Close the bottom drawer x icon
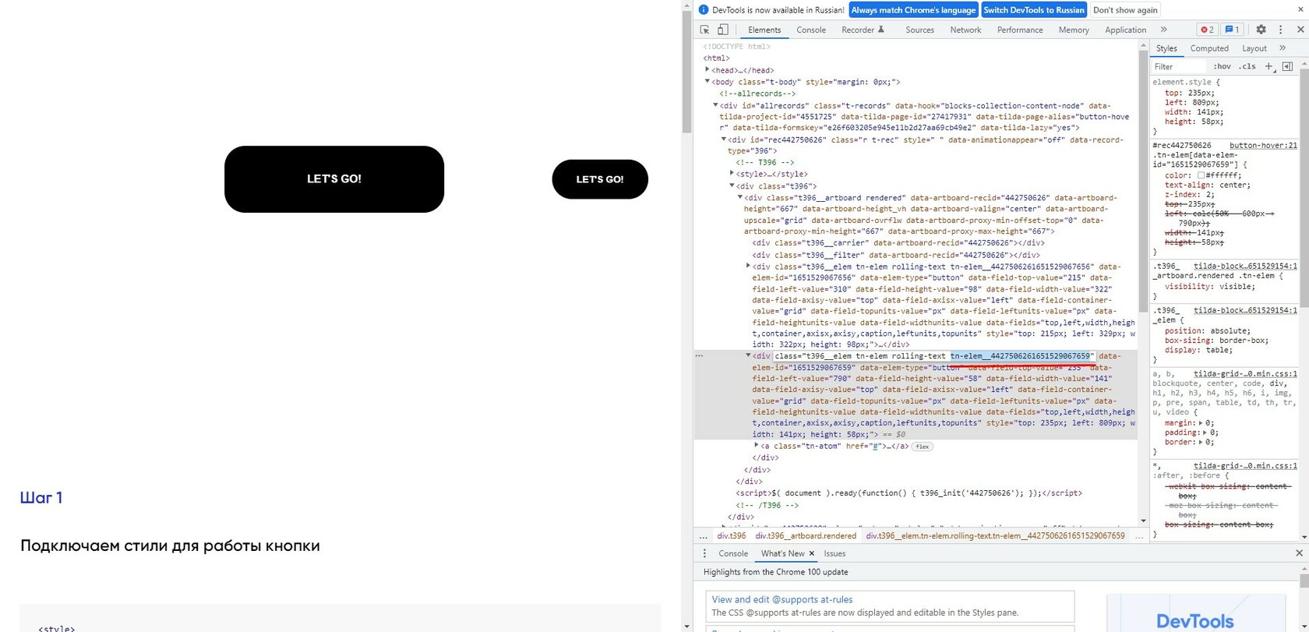Screen dimensions: 1309x632 click(1299, 553)
